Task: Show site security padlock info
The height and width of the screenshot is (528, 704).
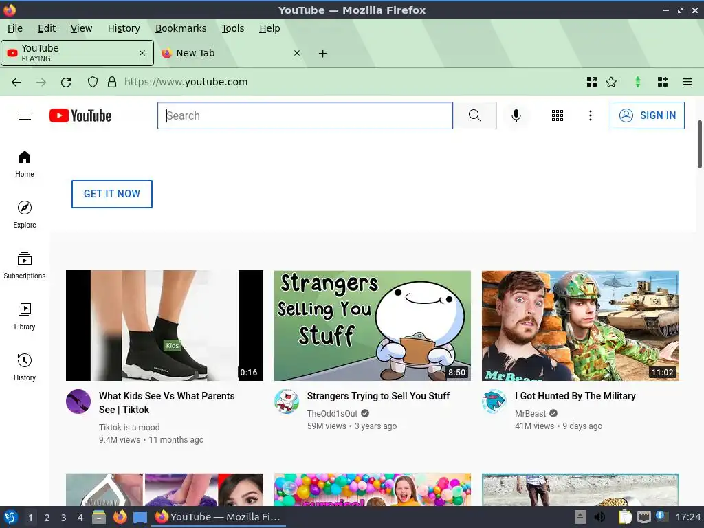Action: pyautogui.click(x=112, y=82)
